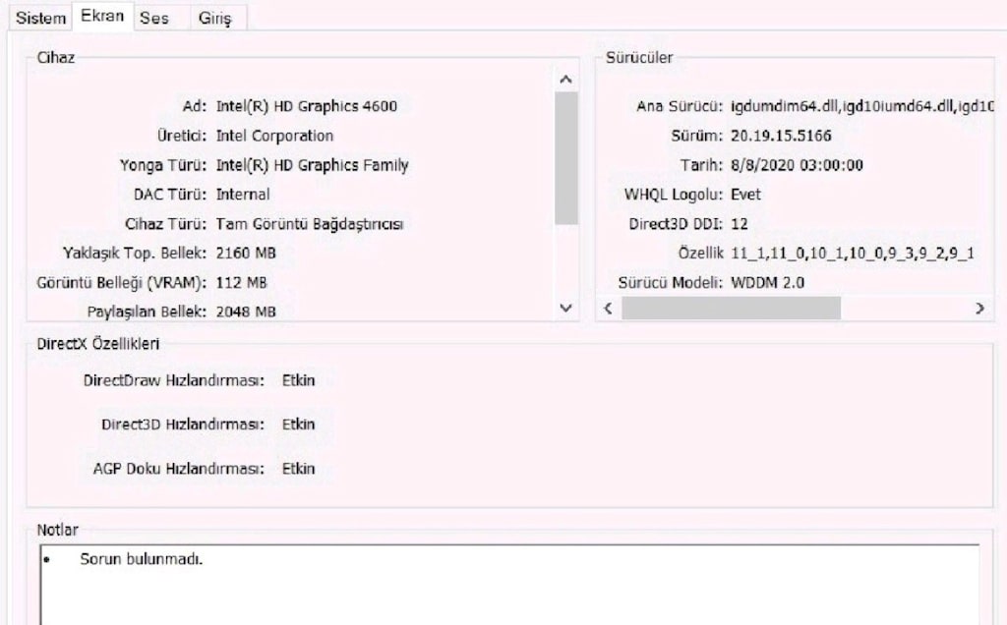Click the Ana Sürücü dll file list
The height and width of the screenshot is (625, 1007).
862,106
